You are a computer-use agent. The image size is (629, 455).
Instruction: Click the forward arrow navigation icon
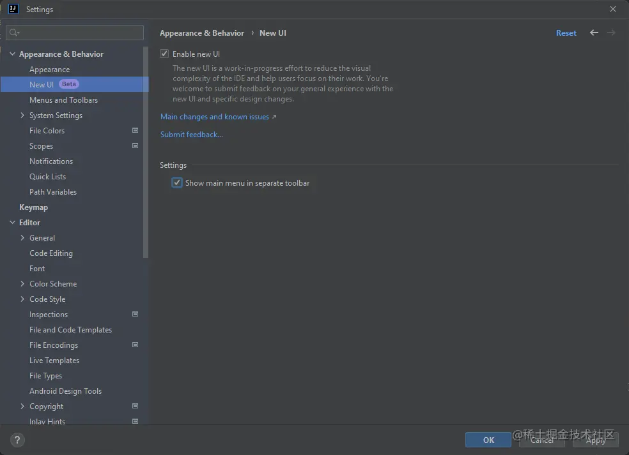[x=611, y=33]
